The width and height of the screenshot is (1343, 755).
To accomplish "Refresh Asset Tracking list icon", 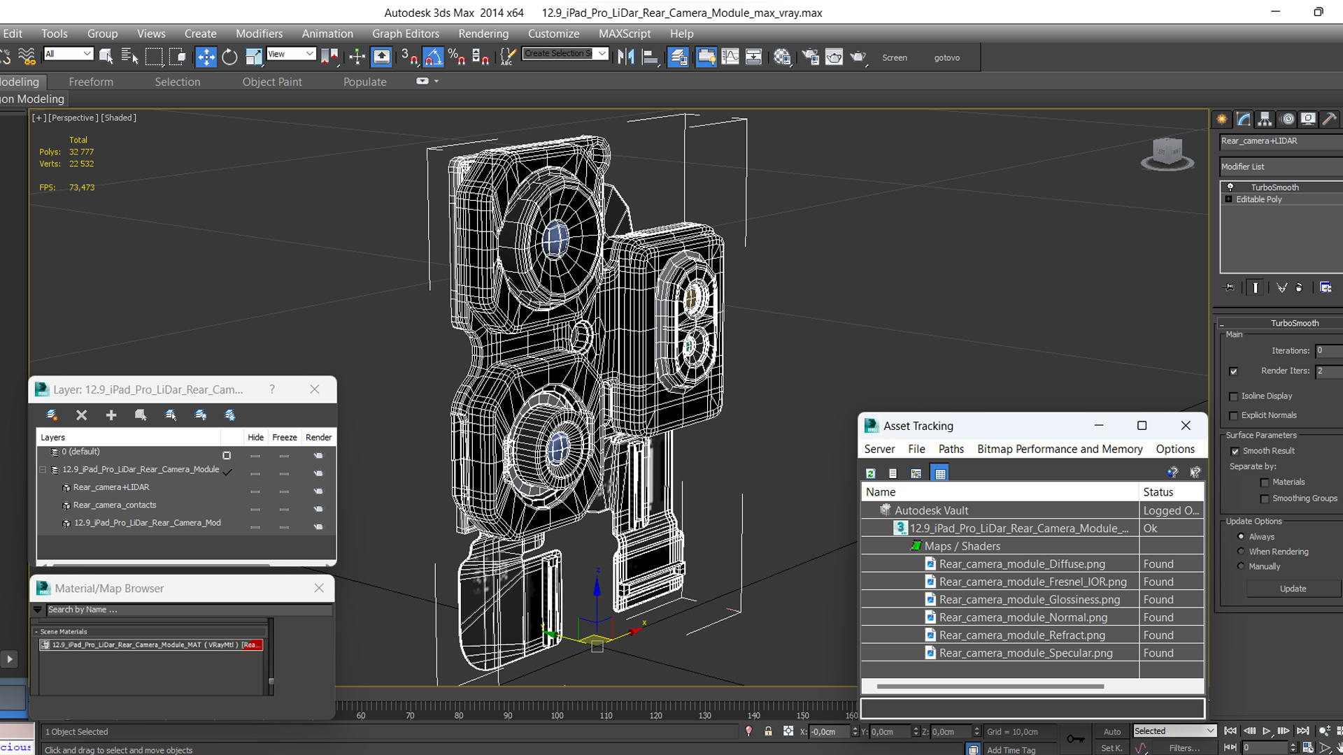I will pyautogui.click(x=871, y=473).
